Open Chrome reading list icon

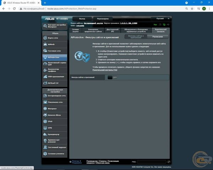198,8
